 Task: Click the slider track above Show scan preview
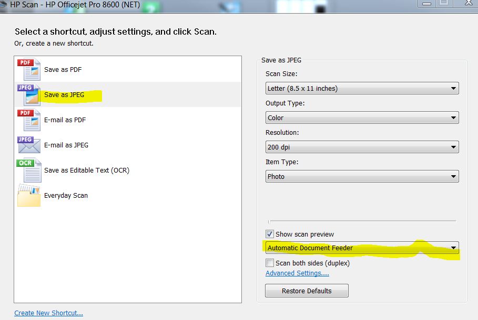362,221
